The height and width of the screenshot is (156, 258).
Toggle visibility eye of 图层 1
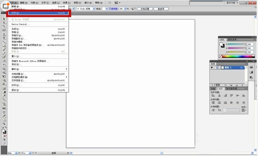212,68
